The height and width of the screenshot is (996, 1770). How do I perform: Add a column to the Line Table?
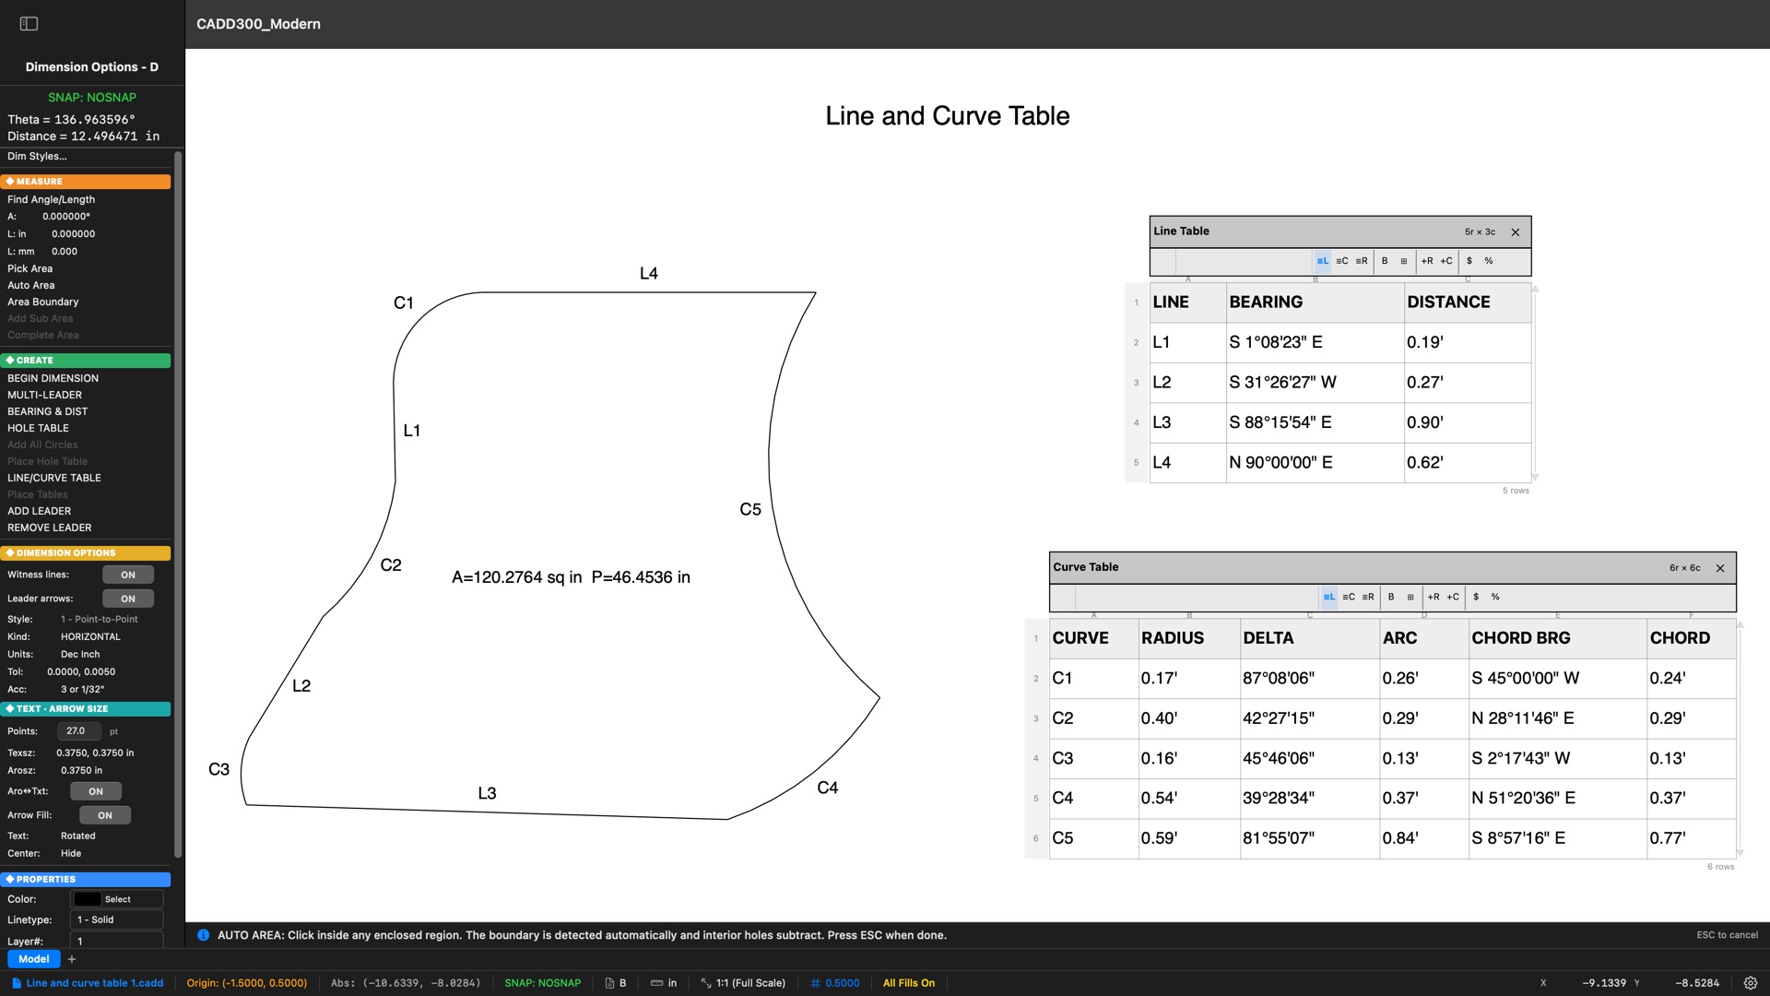pyautogui.click(x=1446, y=261)
